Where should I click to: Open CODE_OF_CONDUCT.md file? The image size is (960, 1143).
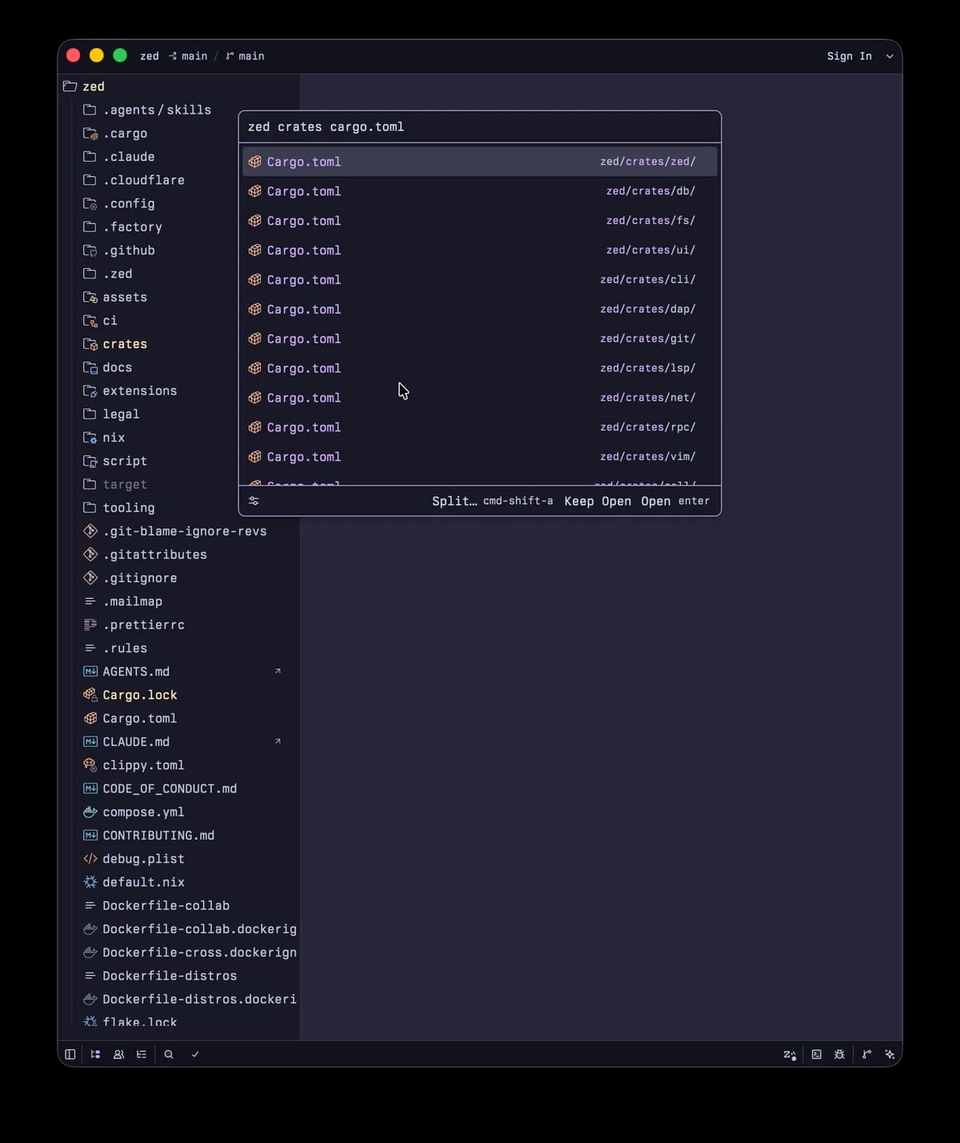(179, 788)
